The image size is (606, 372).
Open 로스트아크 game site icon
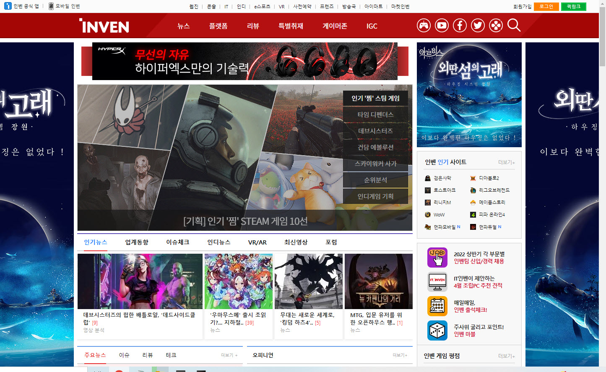pos(428,190)
